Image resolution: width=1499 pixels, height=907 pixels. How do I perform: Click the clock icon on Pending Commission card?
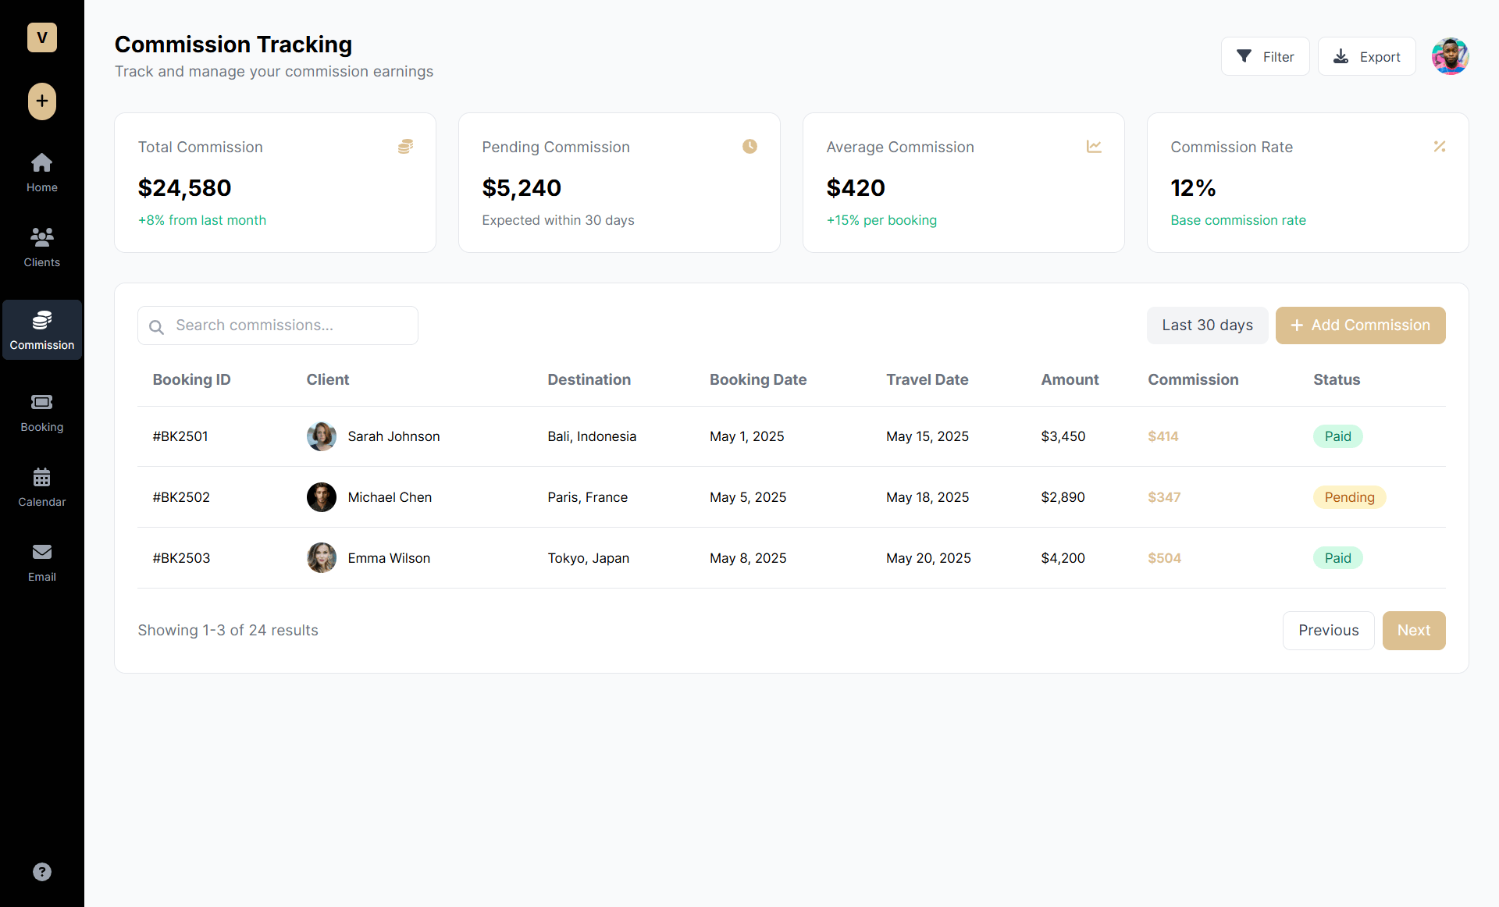click(749, 147)
